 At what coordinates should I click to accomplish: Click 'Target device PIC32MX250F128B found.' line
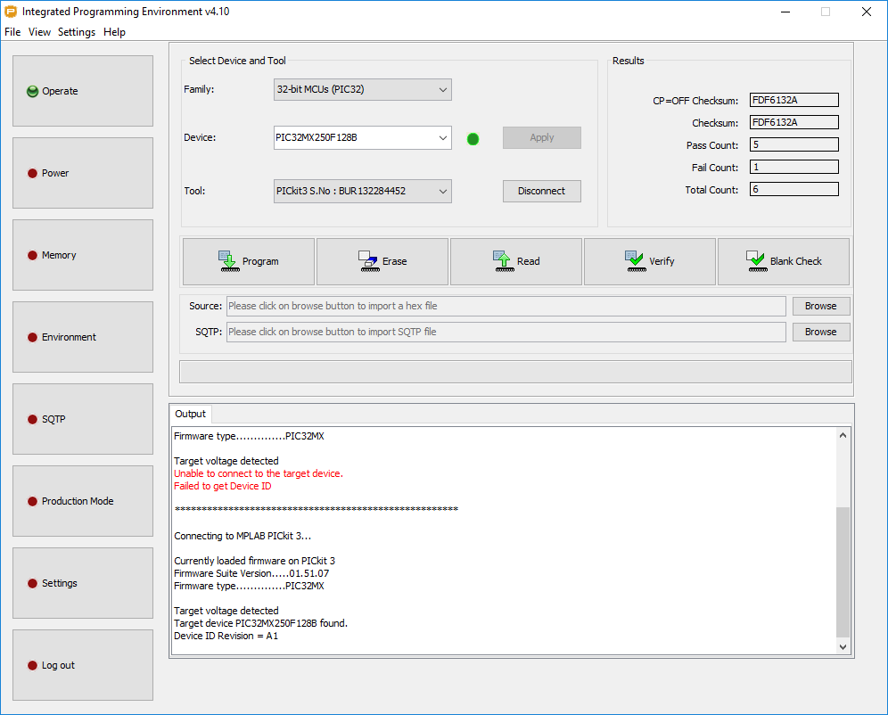(260, 623)
